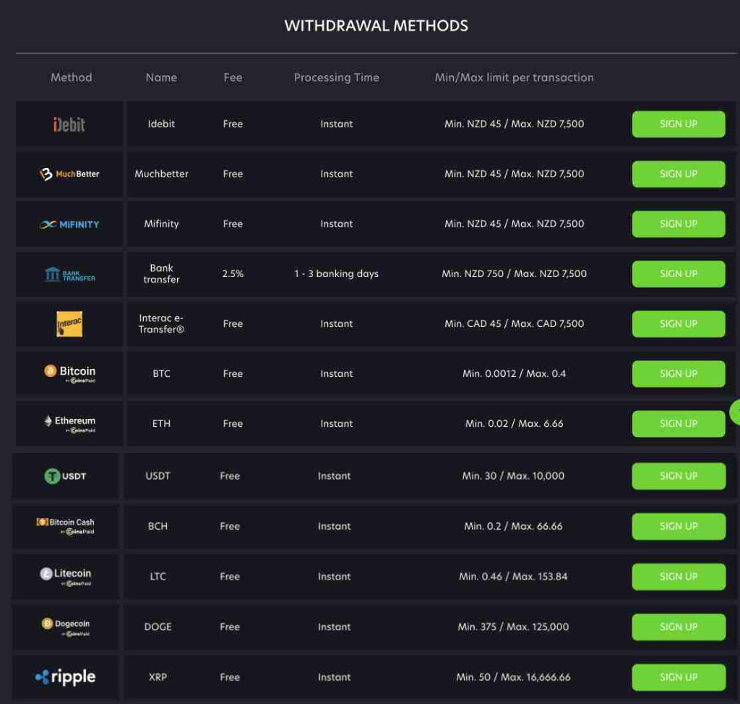Click the USDT Tether icon
This screenshot has height=704, width=740.
67,475
